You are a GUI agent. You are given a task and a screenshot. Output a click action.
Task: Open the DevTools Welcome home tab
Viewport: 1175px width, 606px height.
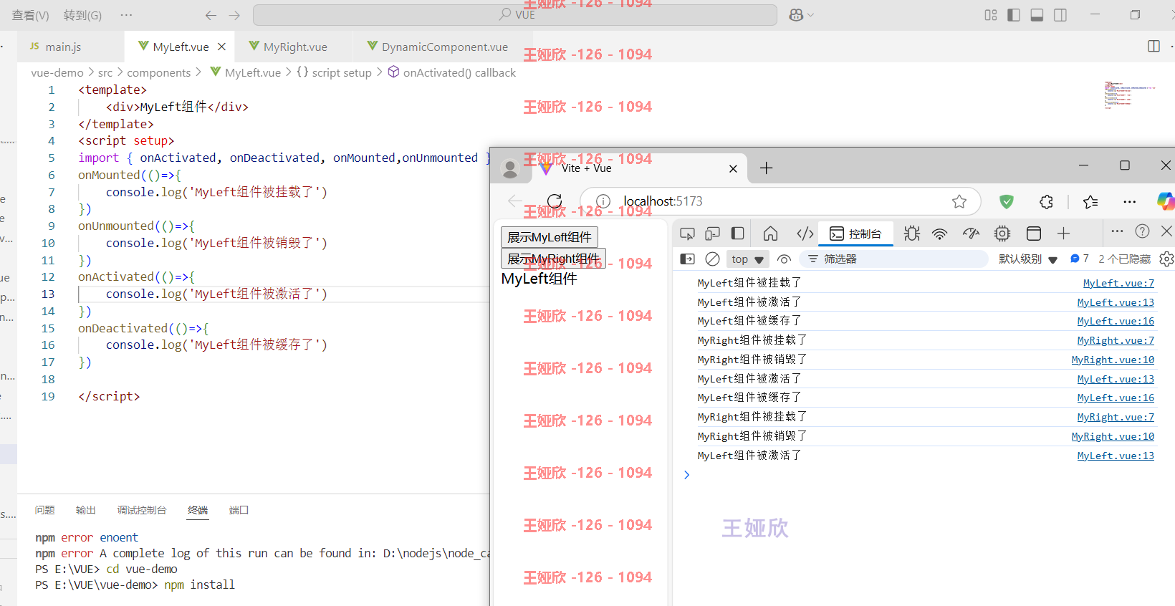point(770,234)
